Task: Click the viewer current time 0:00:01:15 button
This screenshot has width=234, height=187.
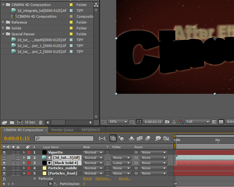Action: coord(153,122)
